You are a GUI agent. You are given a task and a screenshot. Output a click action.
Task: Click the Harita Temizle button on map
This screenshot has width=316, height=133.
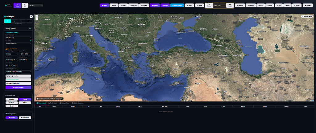[307, 16]
